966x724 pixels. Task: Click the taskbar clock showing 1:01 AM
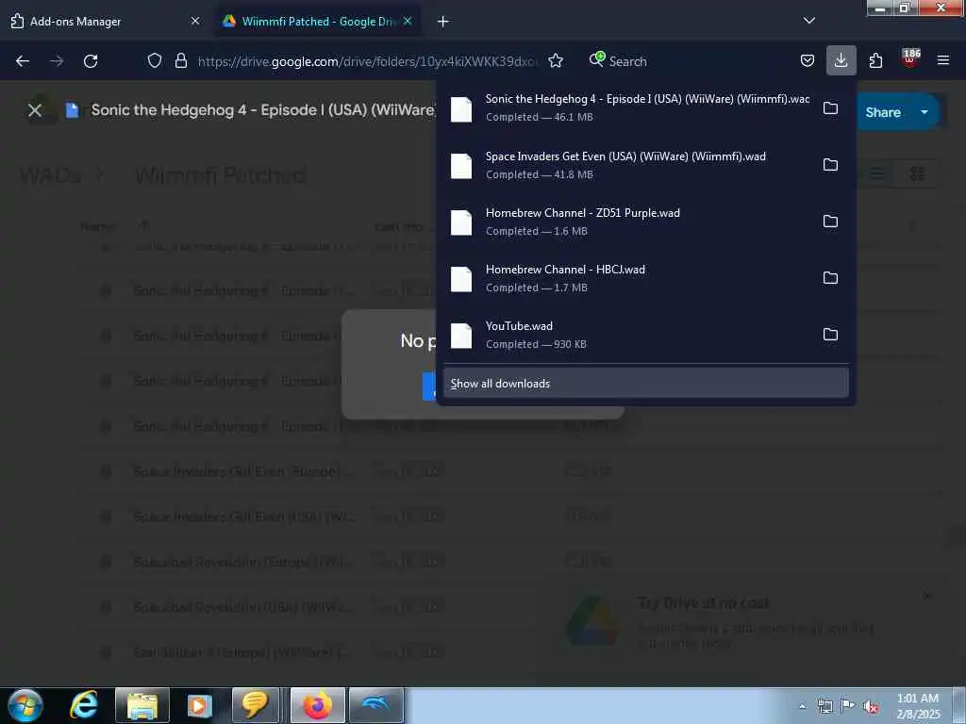(918, 706)
